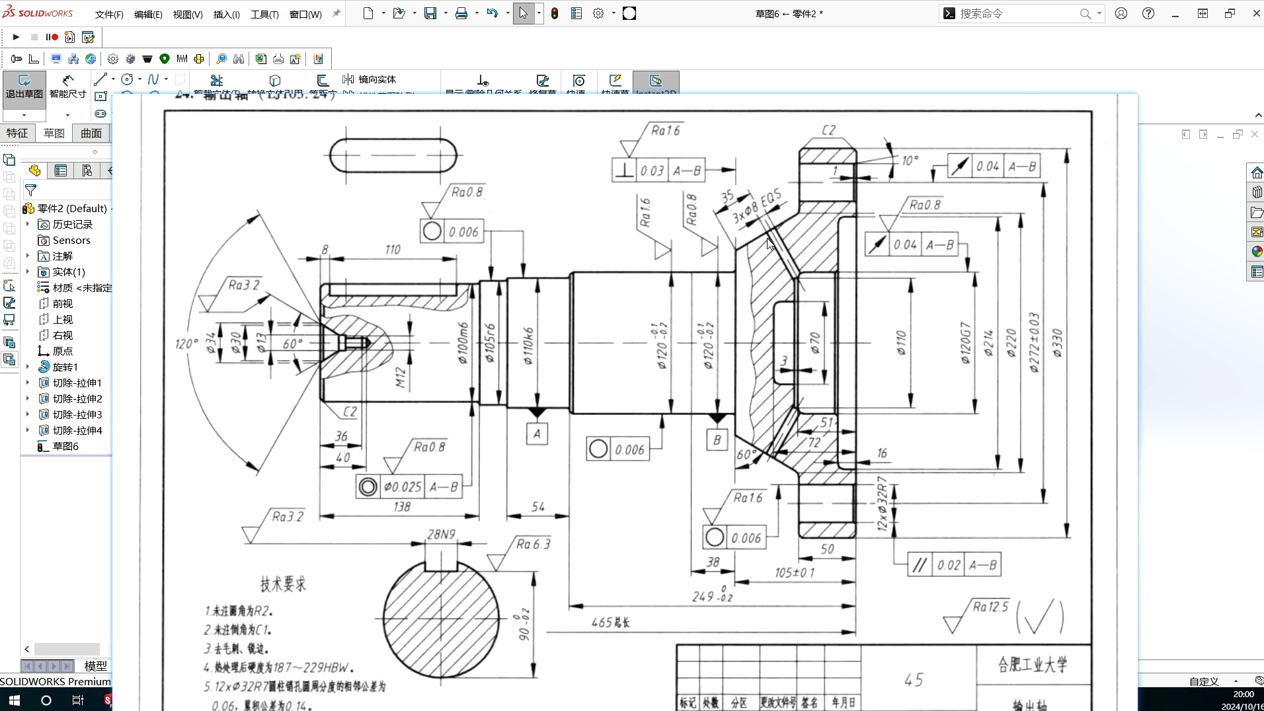Click the Exit Sketch (退出草图) button
Screen dimensions: 1264x711
[24, 87]
